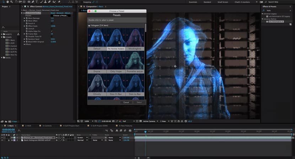
Task: Click the Draft 3D icon in timeline
Action: coord(112,131)
